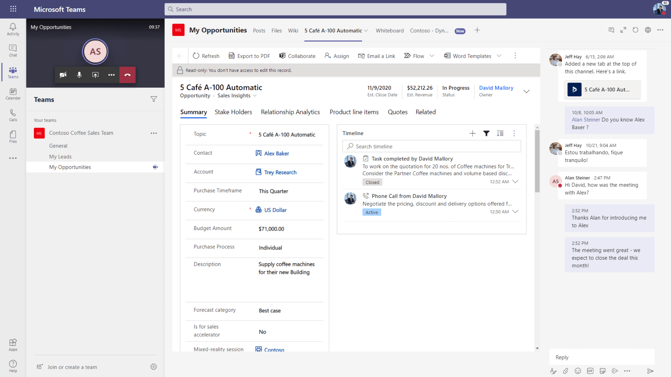671x377 pixels.
Task: Open the Word Templates dropdown
Action: pos(499,56)
